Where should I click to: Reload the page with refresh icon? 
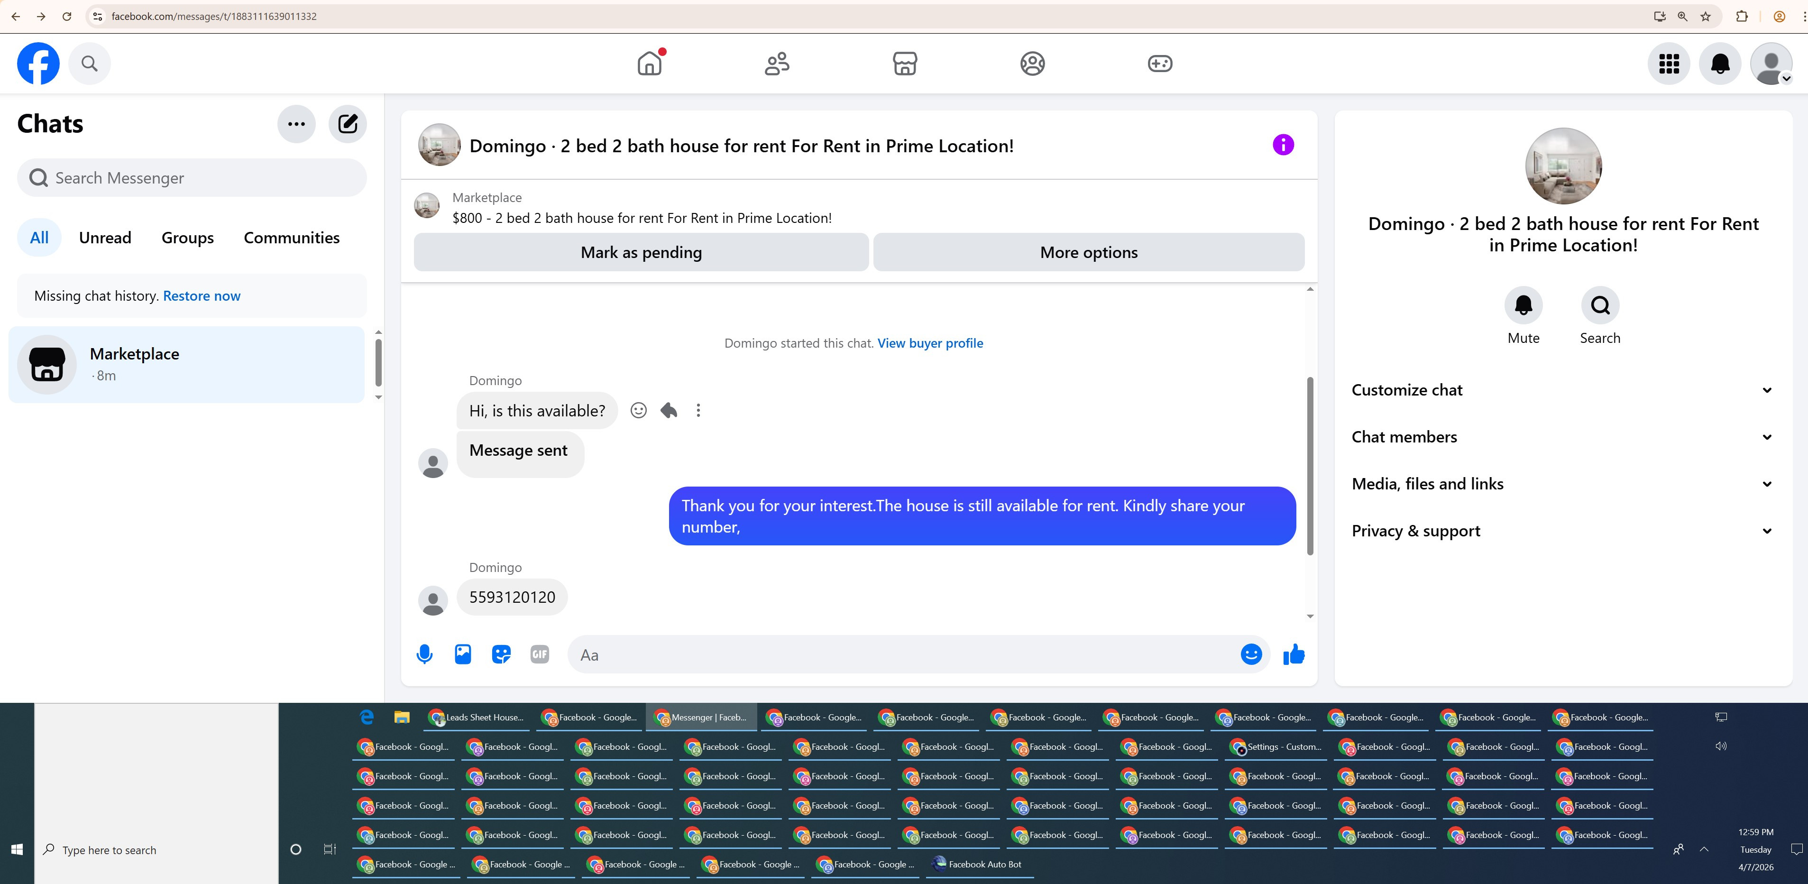click(67, 16)
